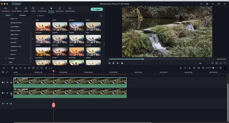Select the Crop tool in timeline toolbar
This screenshot has height=123, width=229.
(21, 68)
